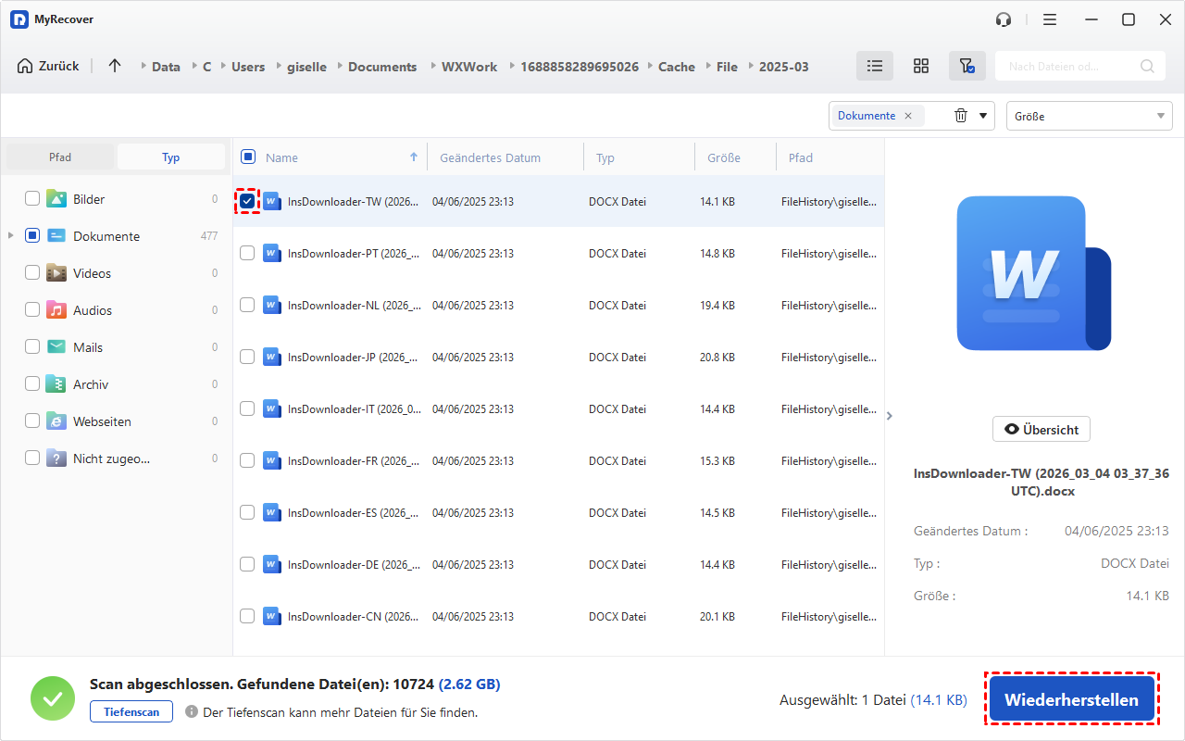Click the trash icon to clear filters
This screenshot has height=741, width=1185.
click(x=961, y=116)
